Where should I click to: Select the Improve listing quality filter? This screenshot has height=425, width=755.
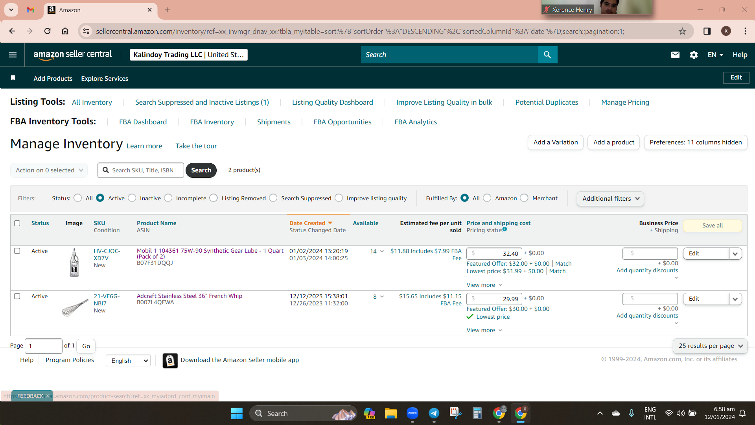click(339, 198)
